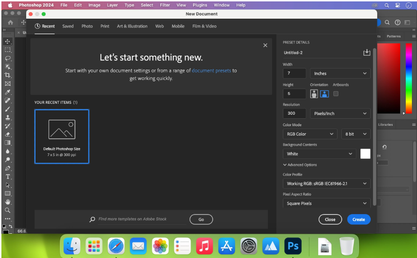Image resolution: width=417 pixels, height=258 pixels.
Task: Switch to the Saved tab
Action: 68,26
